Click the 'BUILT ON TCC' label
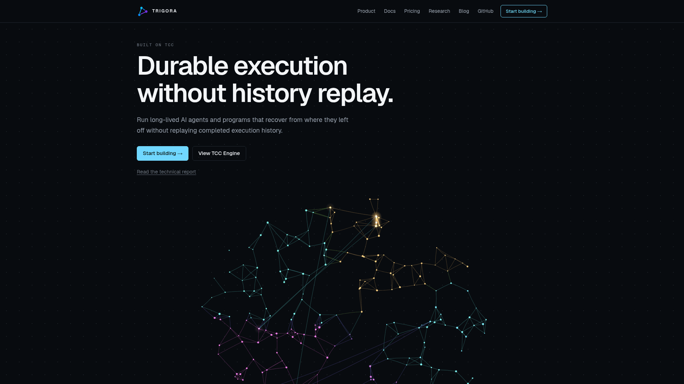This screenshot has width=684, height=384. (155, 45)
